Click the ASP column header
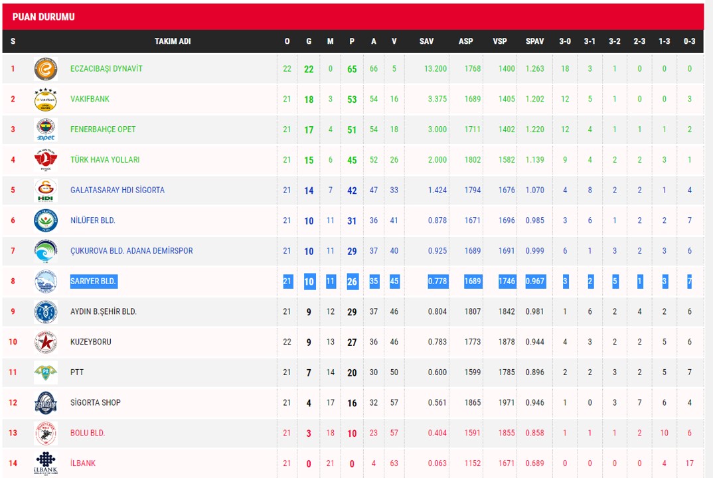The height and width of the screenshot is (478, 713). [465, 41]
